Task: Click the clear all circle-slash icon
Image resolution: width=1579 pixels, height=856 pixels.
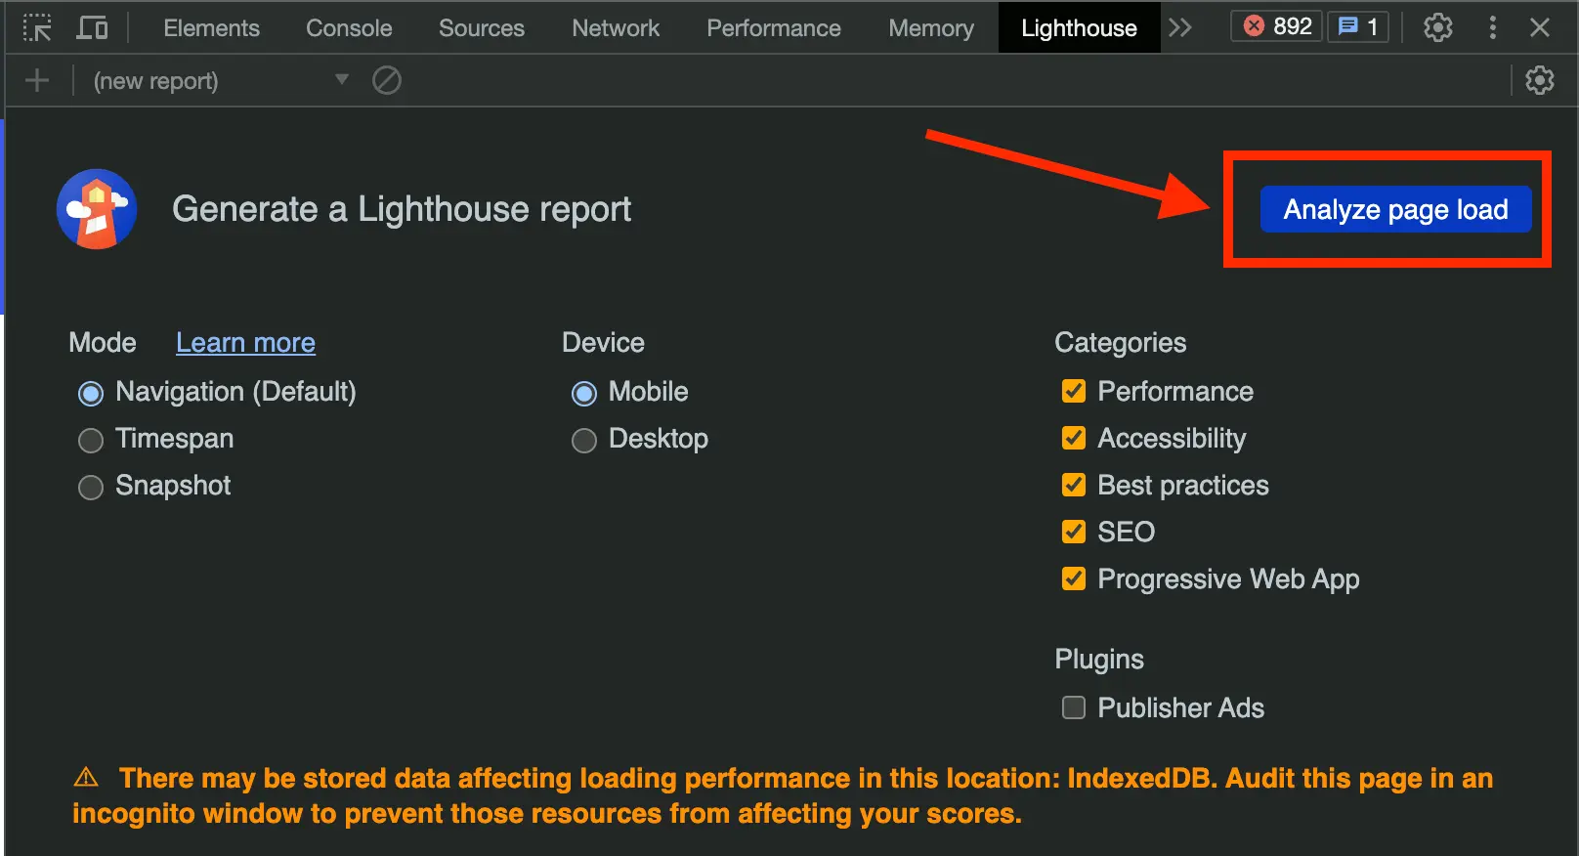Action: (x=387, y=80)
